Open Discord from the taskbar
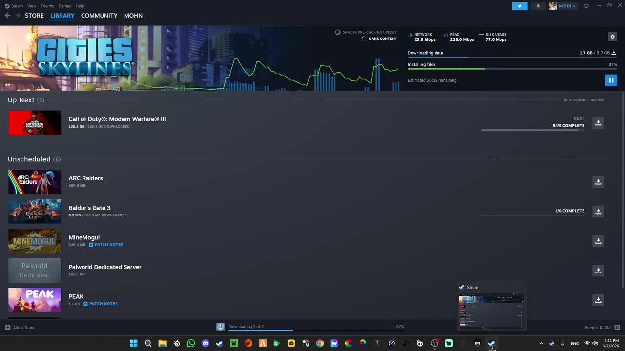Screen dimensions: 625x351 (205, 343)
